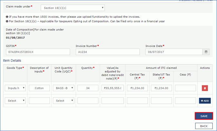Focus the empty row Quantity field
The image size is (217, 131).
pos(88,100)
